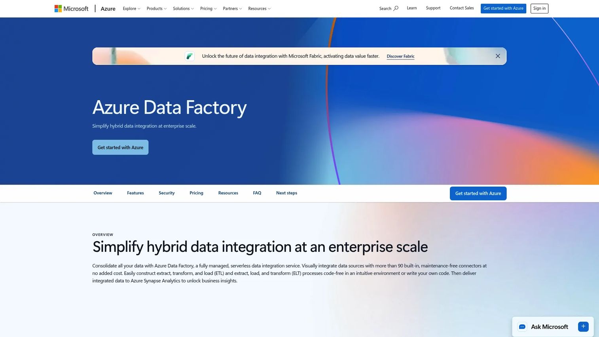Click the Azure brand link
This screenshot has width=599, height=337.
pos(108,9)
